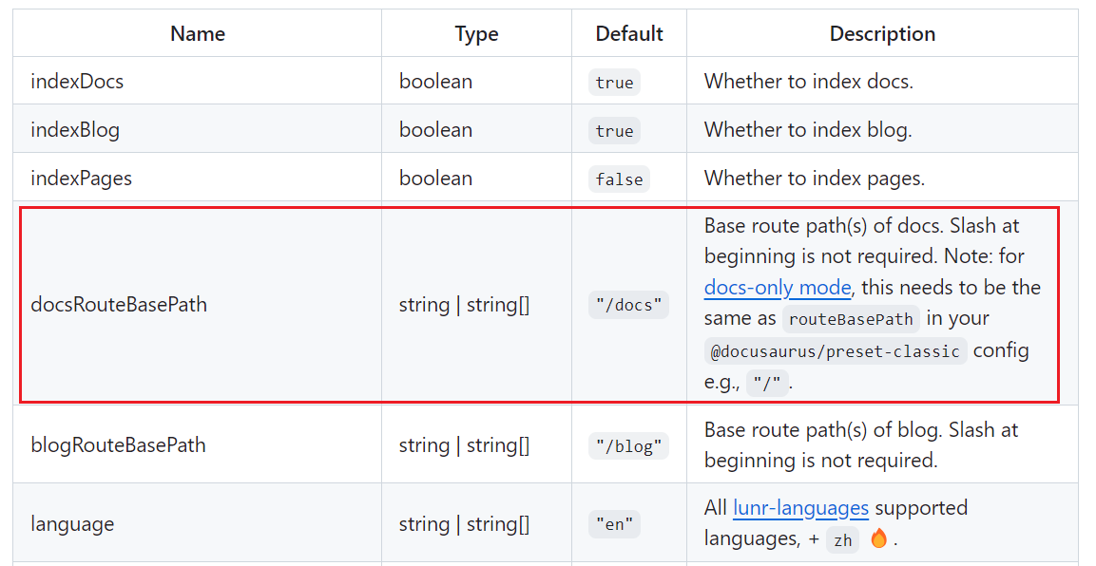Select the blogRouteBasePath option name
This screenshot has width=1096, height=566.
click(118, 444)
